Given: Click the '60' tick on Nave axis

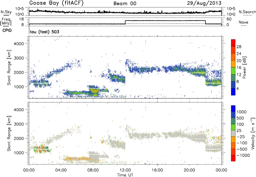Looking at the screenshot, I should [x=229, y=19].
